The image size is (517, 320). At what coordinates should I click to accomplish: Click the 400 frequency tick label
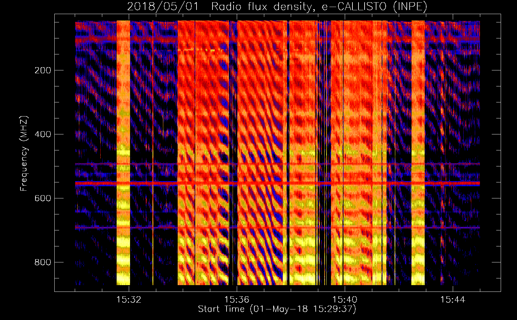43,134
